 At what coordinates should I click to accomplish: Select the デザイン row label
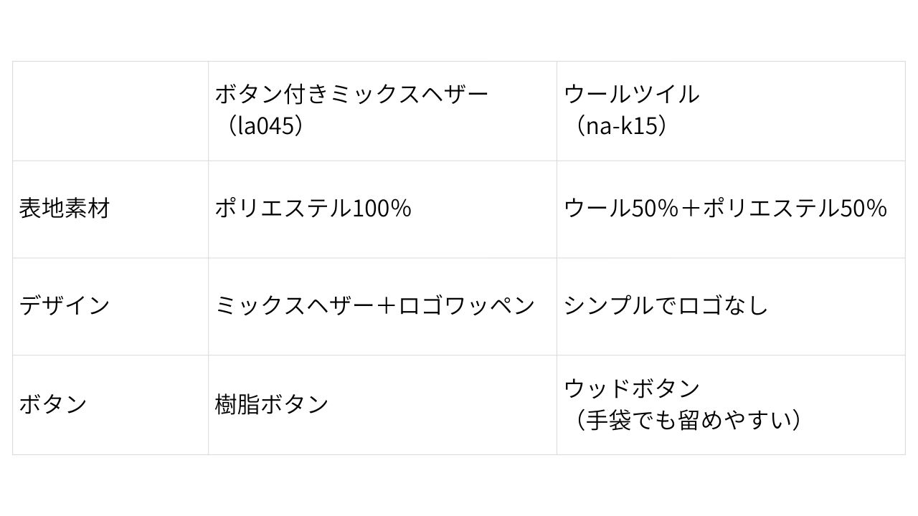coord(65,305)
